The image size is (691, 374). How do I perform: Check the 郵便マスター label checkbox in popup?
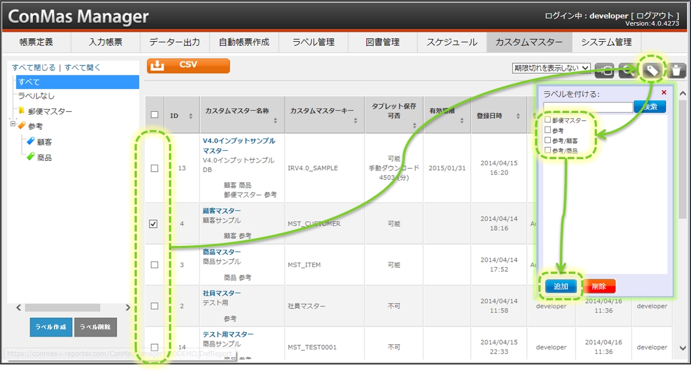547,120
